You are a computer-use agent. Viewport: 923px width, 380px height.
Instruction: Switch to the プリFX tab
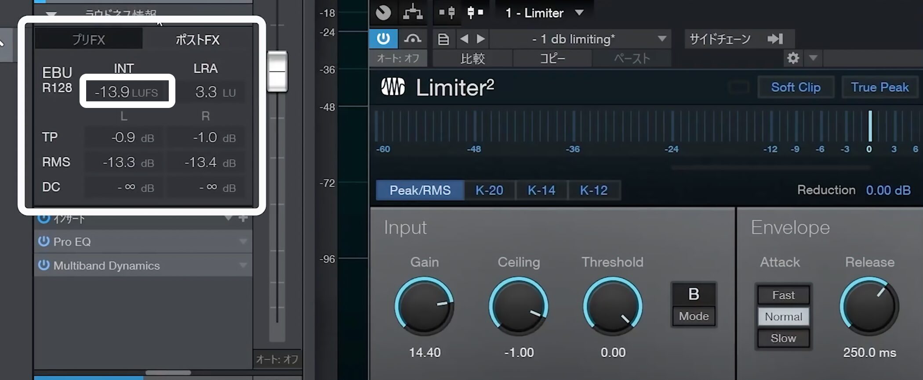(88, 40)
